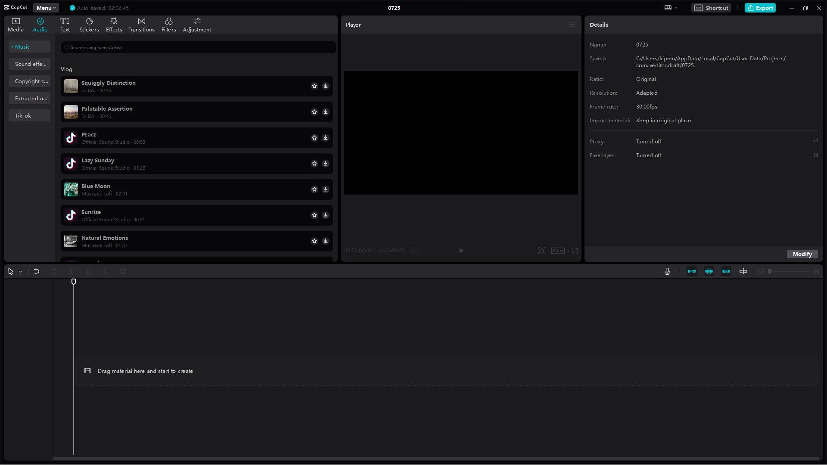Viewport: 827px width, 465px height.
Task: Open the Menu dropdown at top left
Action: [x=46, y=7]
